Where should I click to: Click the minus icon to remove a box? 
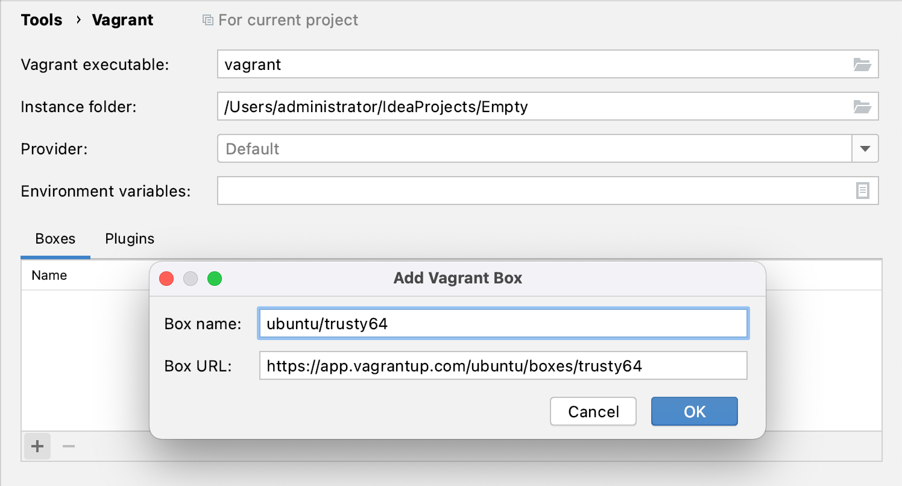68,446
